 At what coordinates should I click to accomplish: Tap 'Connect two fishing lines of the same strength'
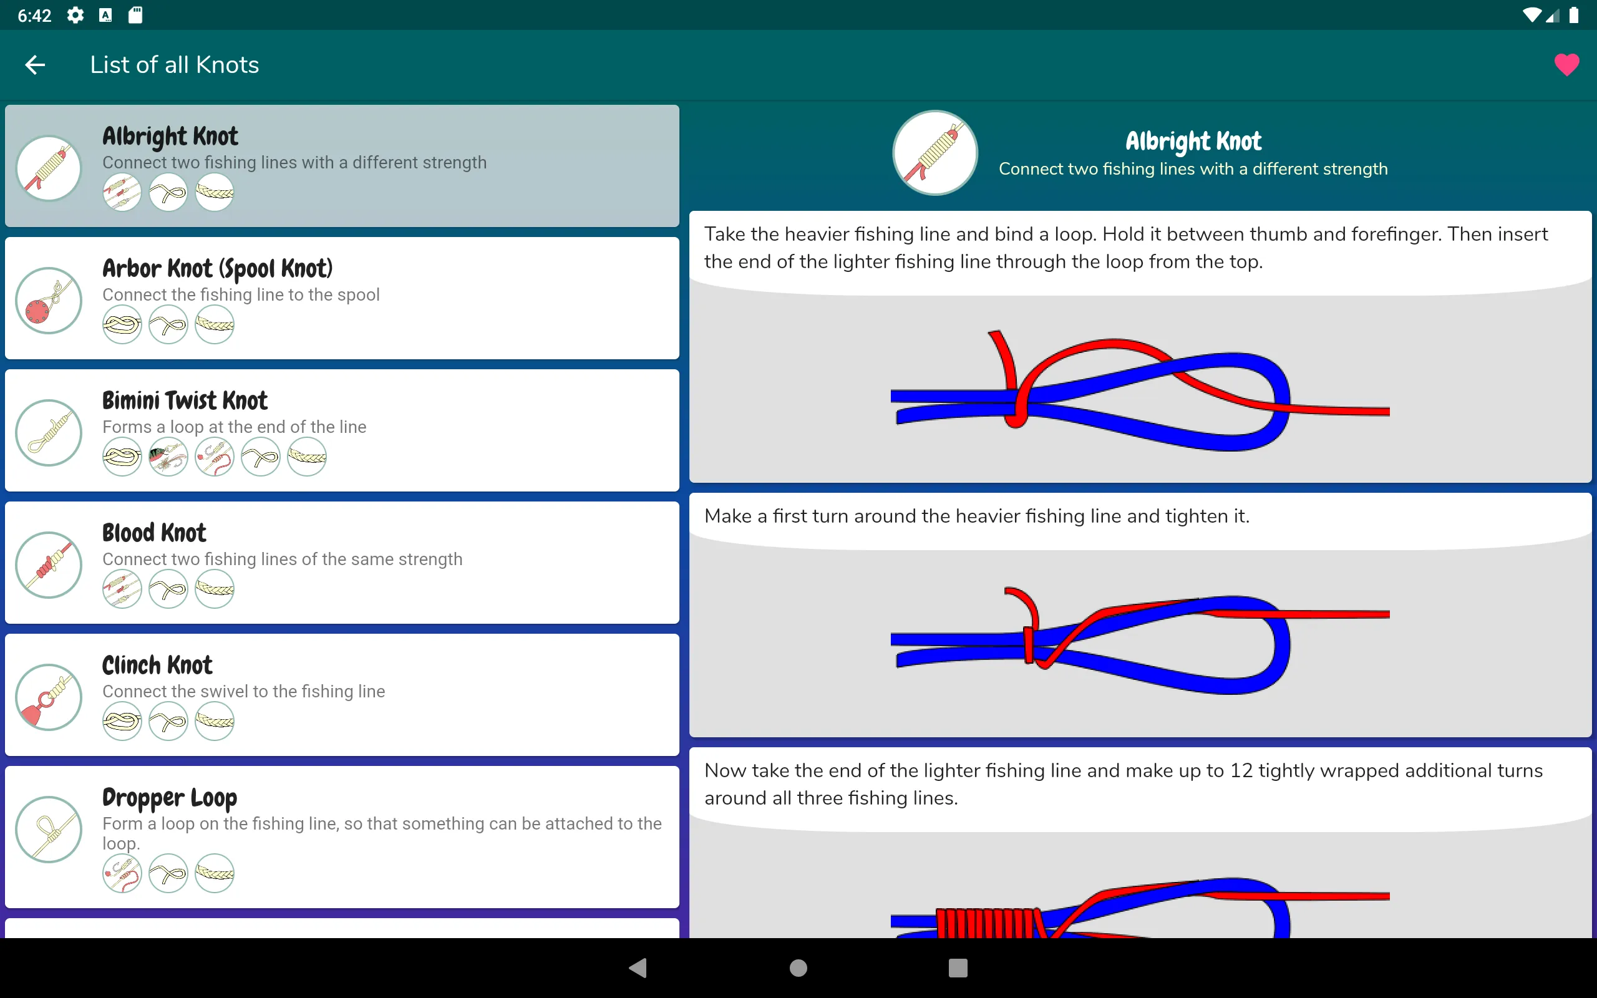point(283,559)
